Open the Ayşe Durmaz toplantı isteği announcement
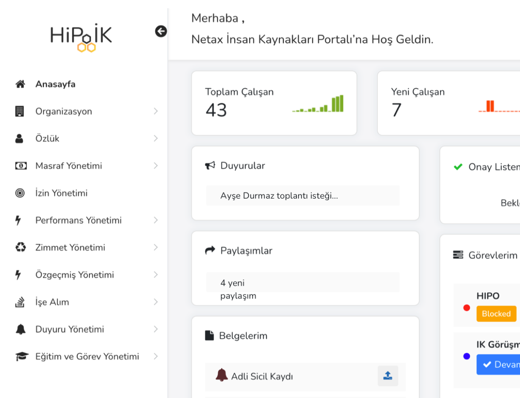Screen dimensions: 520x398 click(303, 196)
